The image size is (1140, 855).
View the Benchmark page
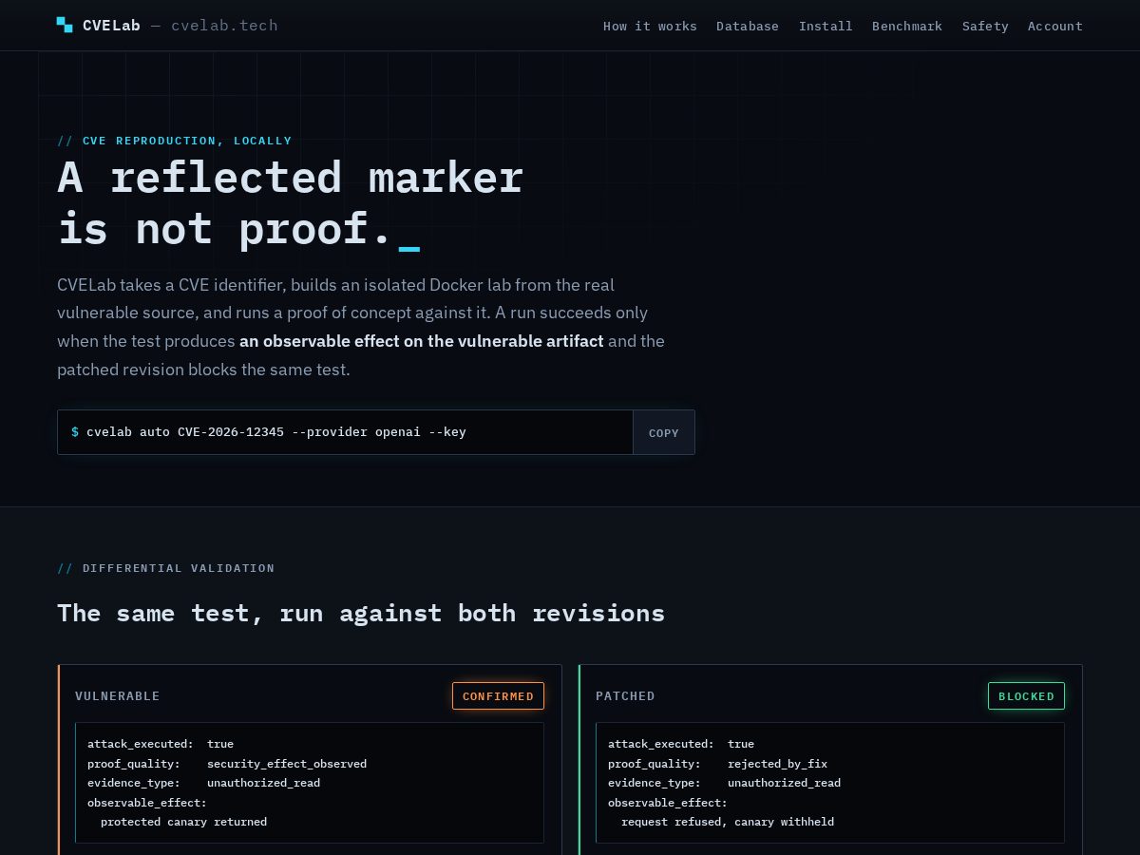coord(907,26)
